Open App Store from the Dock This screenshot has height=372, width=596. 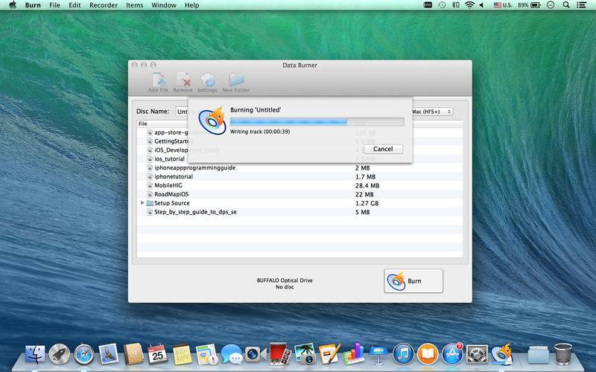pyautogui.click(x=452, y=355)
